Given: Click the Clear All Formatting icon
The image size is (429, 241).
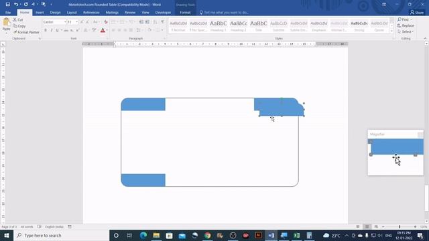Looking at the screenshot, I should pos(106,22).
